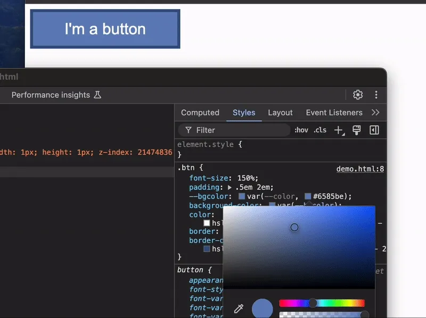The width and height of the screenshot is (426, 318).
Task: Focus the Filter styles input field
Action: tap(234, 130)
